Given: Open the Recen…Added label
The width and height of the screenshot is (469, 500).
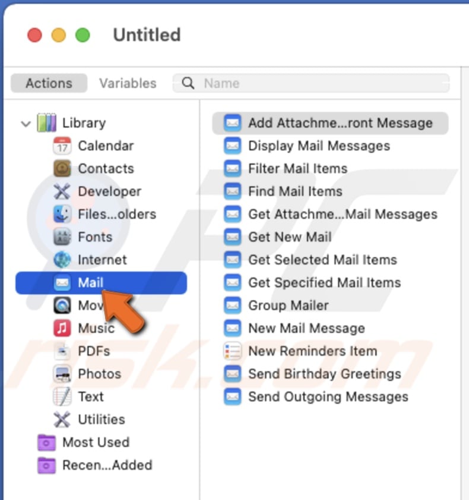Looking at the screenshot, I should pyautogui.click(x=107, y=465).
